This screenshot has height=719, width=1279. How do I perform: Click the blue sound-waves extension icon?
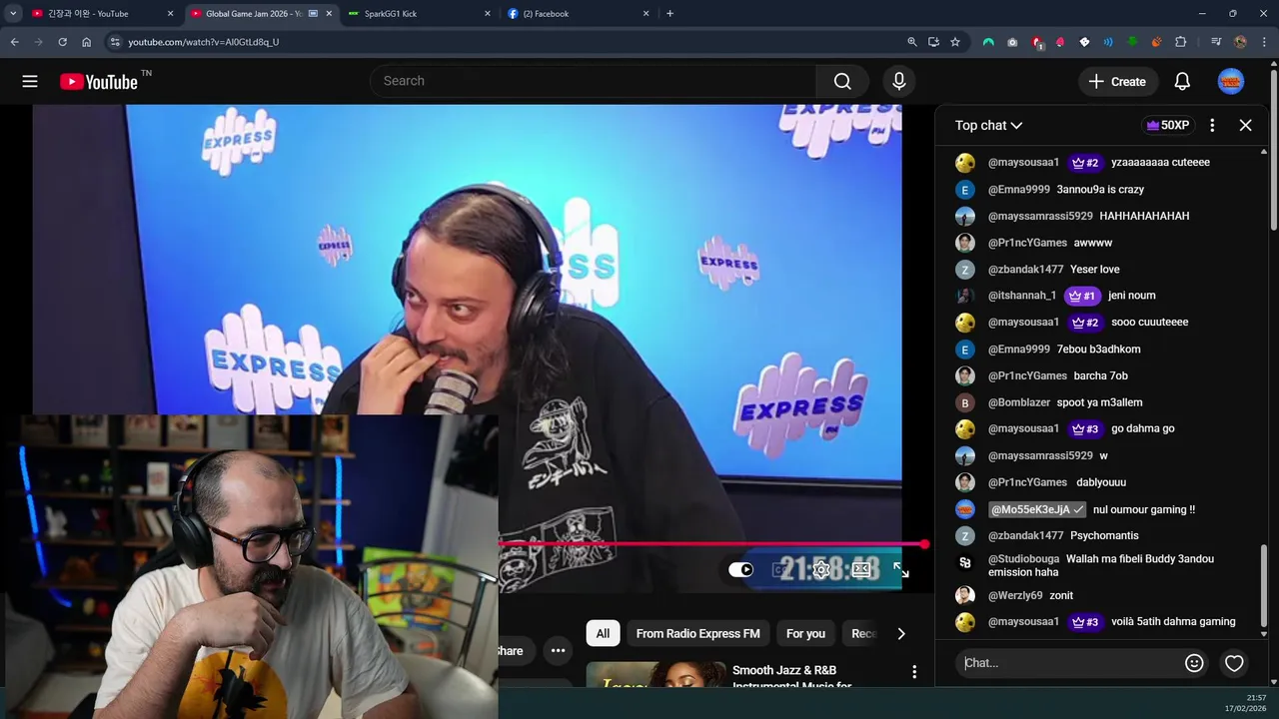(1108, 42)
